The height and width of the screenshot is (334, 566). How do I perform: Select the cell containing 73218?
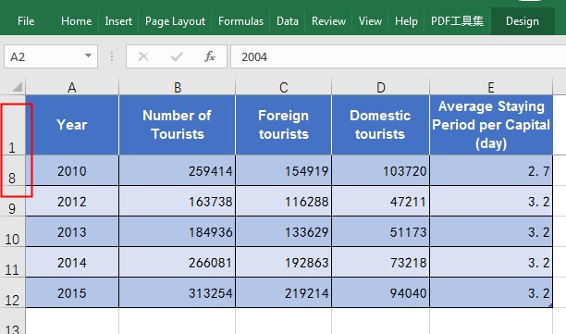pyautogui.click(x=380, y=263)
